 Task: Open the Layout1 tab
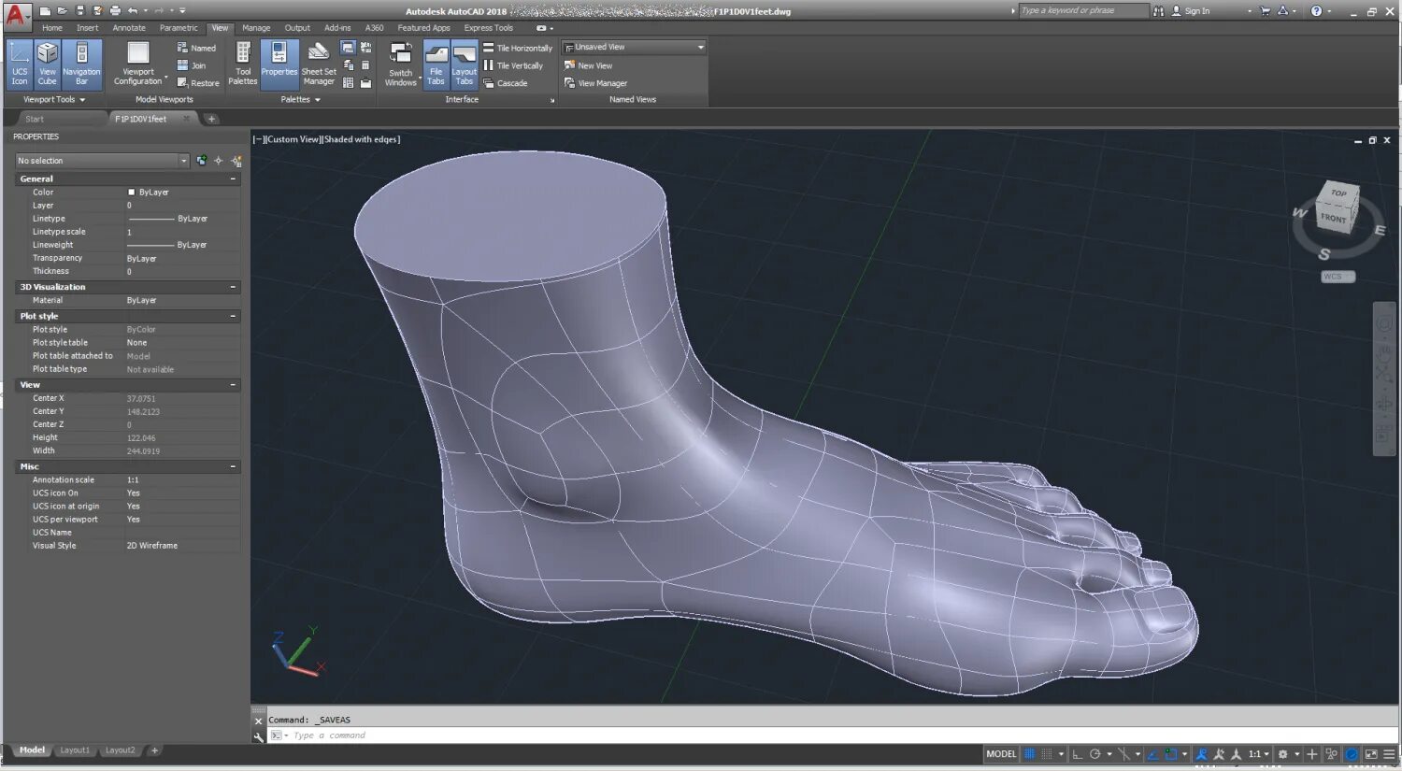[x=75, y=750]
